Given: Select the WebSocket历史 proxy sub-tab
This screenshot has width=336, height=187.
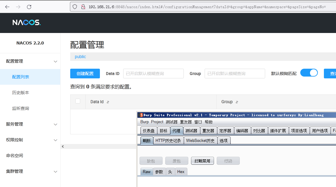Looking at the screenshot, I should pos(200,140).
